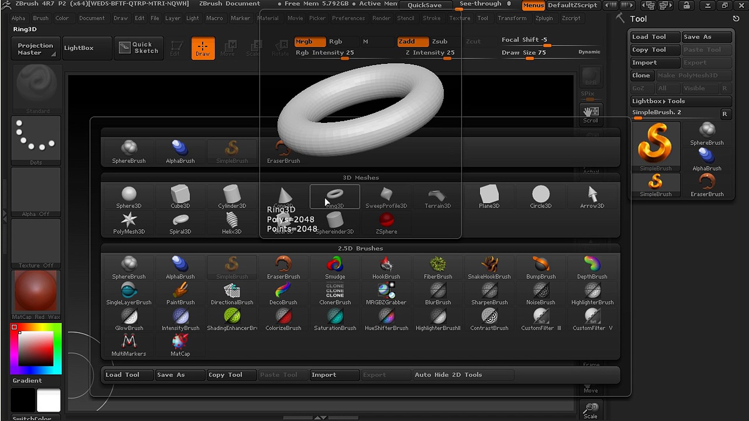Open the Transform menu
This screenshot has height=421, width=749.
(512, 18)
